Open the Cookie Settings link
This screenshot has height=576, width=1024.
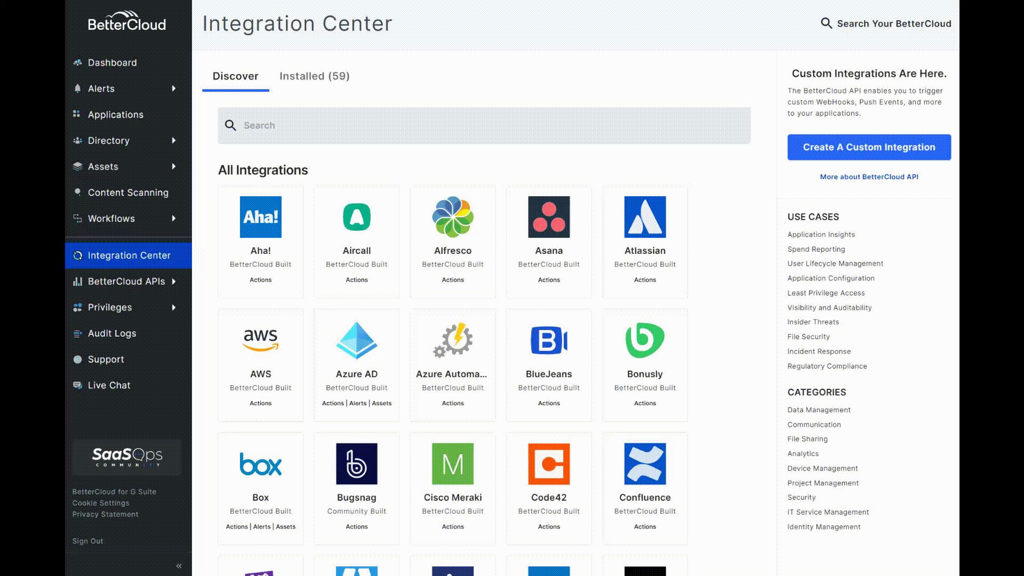tap(101, 503)
